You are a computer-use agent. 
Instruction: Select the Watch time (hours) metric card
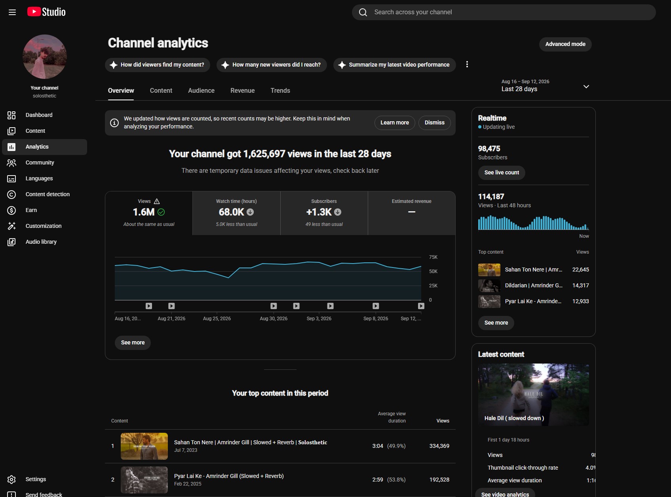click(x=236, y=213)
